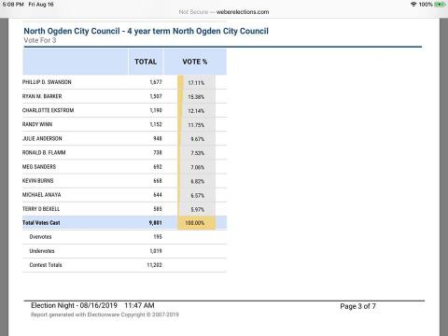Image resolution: width=448 pixels, height=336 pixels.
Task: Tap the Wi-Fi status icon
Action: (413, 5)
